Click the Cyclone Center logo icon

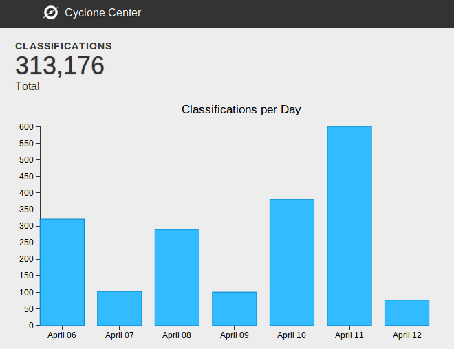50,12
